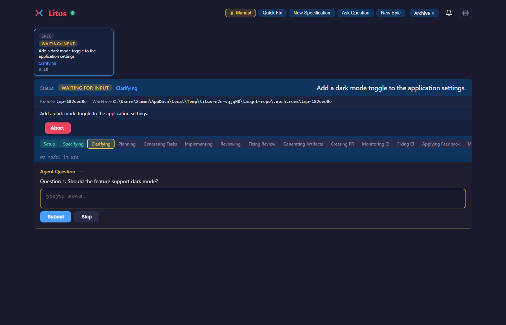
Task: Click the Quick Fix button
Action: pos(272,13)
